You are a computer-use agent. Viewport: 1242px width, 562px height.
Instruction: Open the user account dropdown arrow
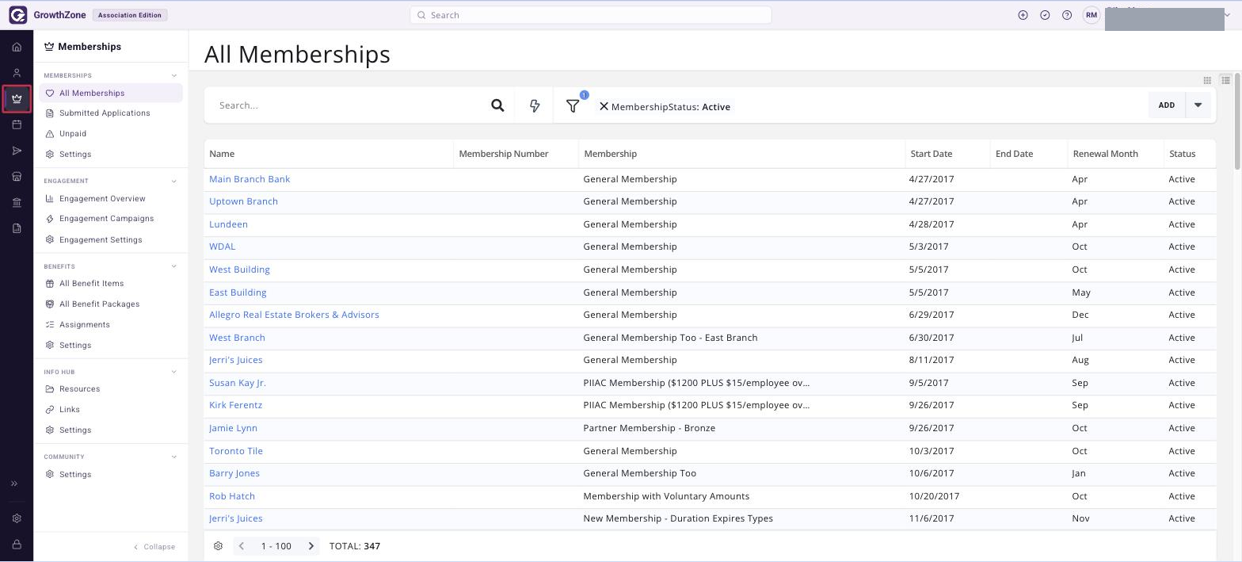pyautogui.click(x=1228, y=15)
